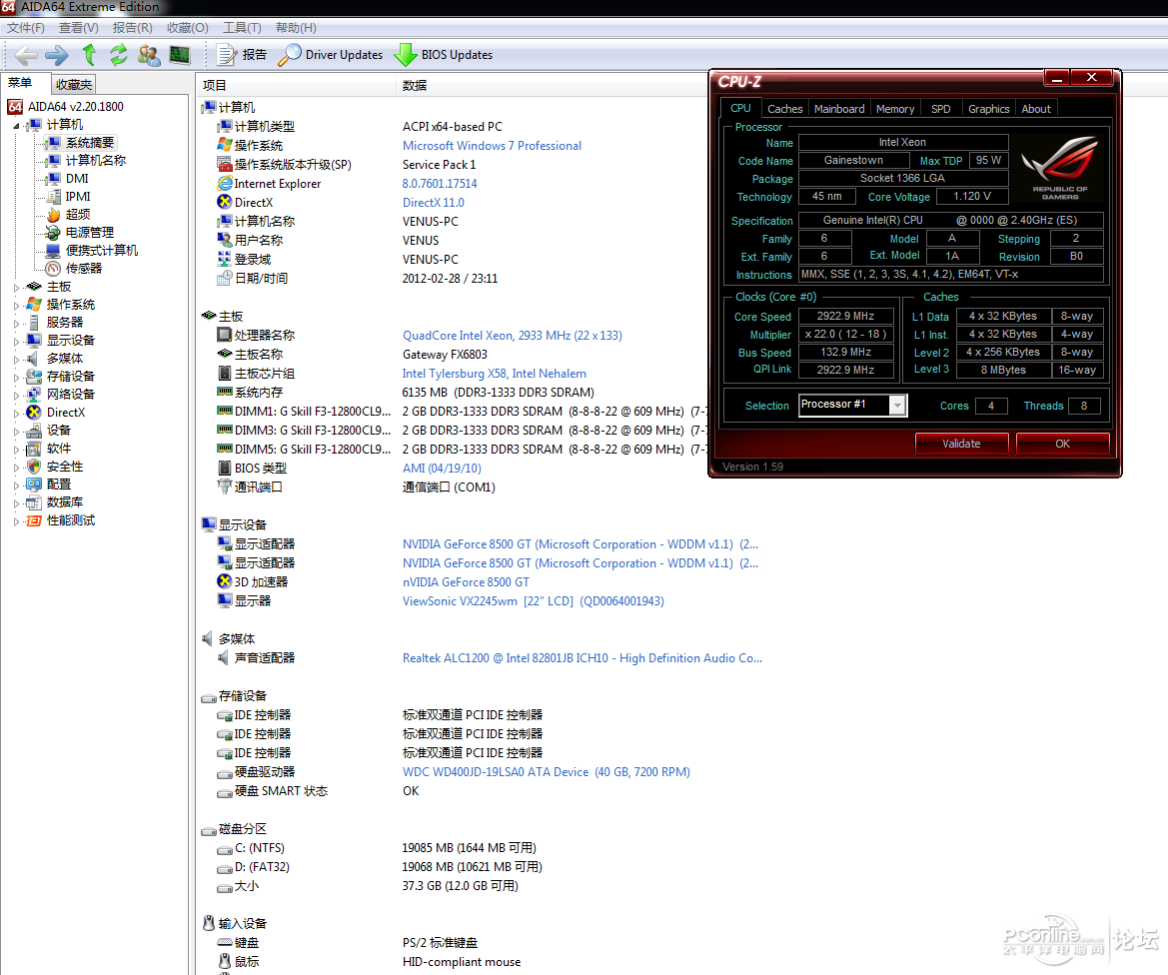Viewport: 1168px width, 975px height.
Task: Open 报告(R) menu
Action: (x=132, y=28)
